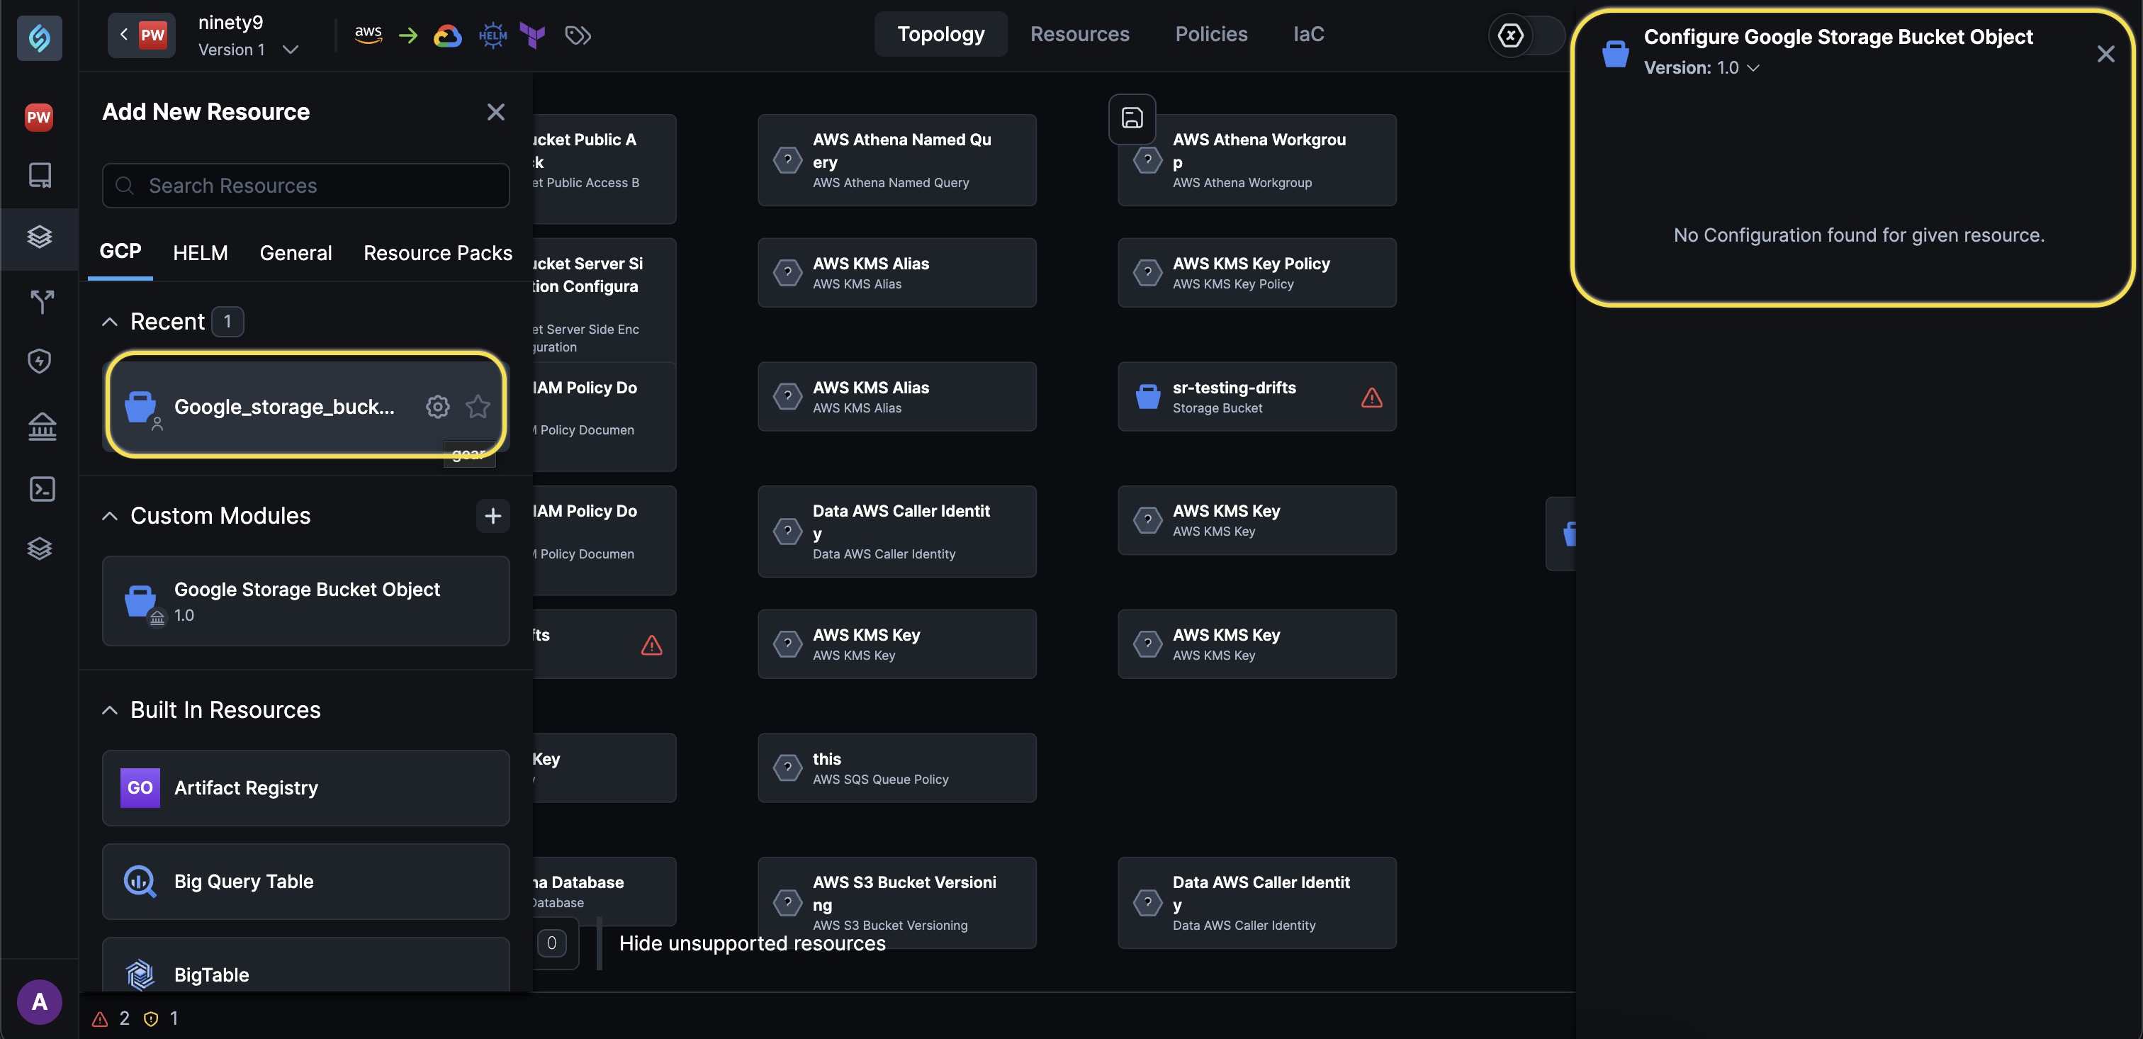Add the Big Query Table resource
The width and height of the screenshot is (2143, 1039).
coord(305,882)
